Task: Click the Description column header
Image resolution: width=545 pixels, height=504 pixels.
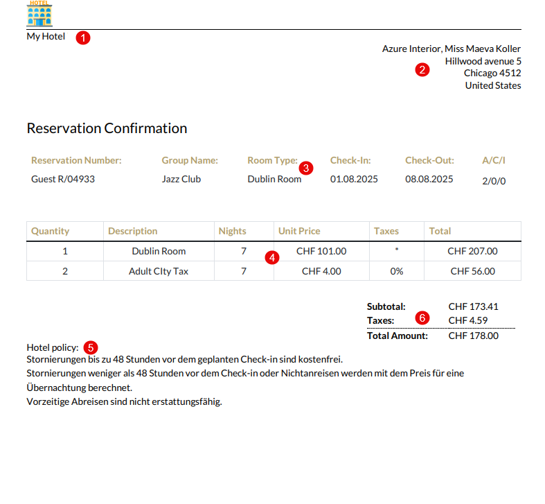Action: 133,232
